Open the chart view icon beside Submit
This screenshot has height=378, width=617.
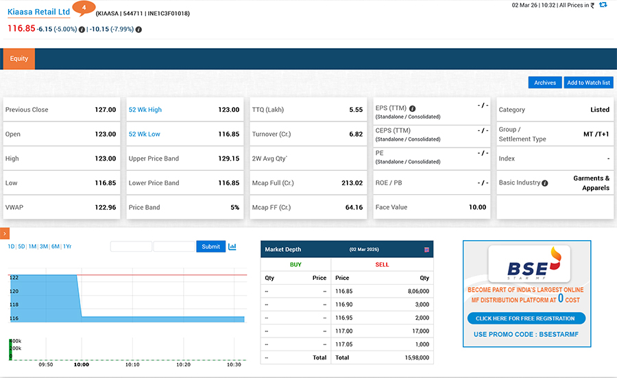click(x=232, y=246)
